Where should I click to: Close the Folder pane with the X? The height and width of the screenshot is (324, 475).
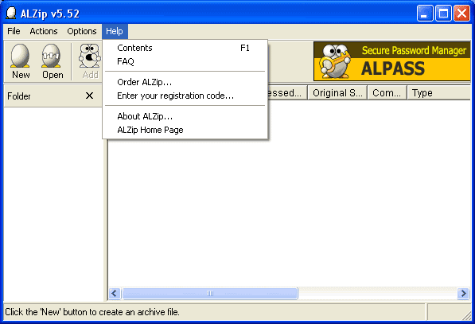pos(89,96)
